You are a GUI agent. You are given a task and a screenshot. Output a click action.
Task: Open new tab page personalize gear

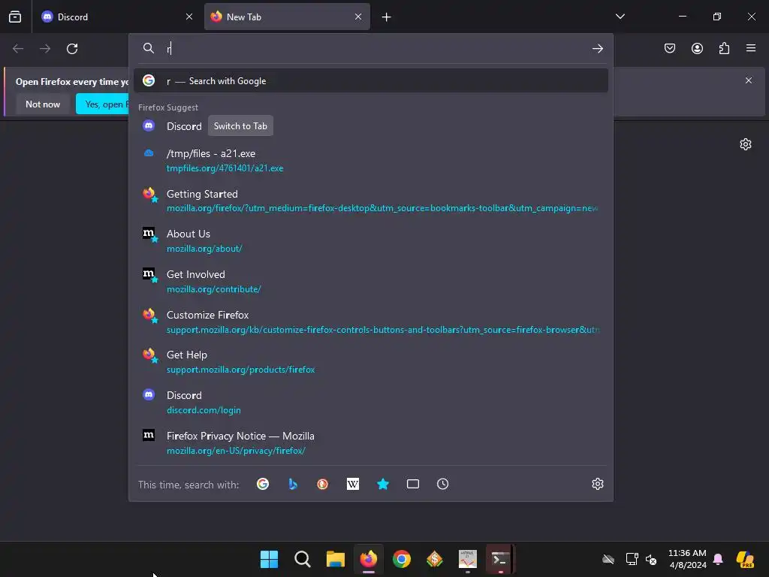point(746,144)
